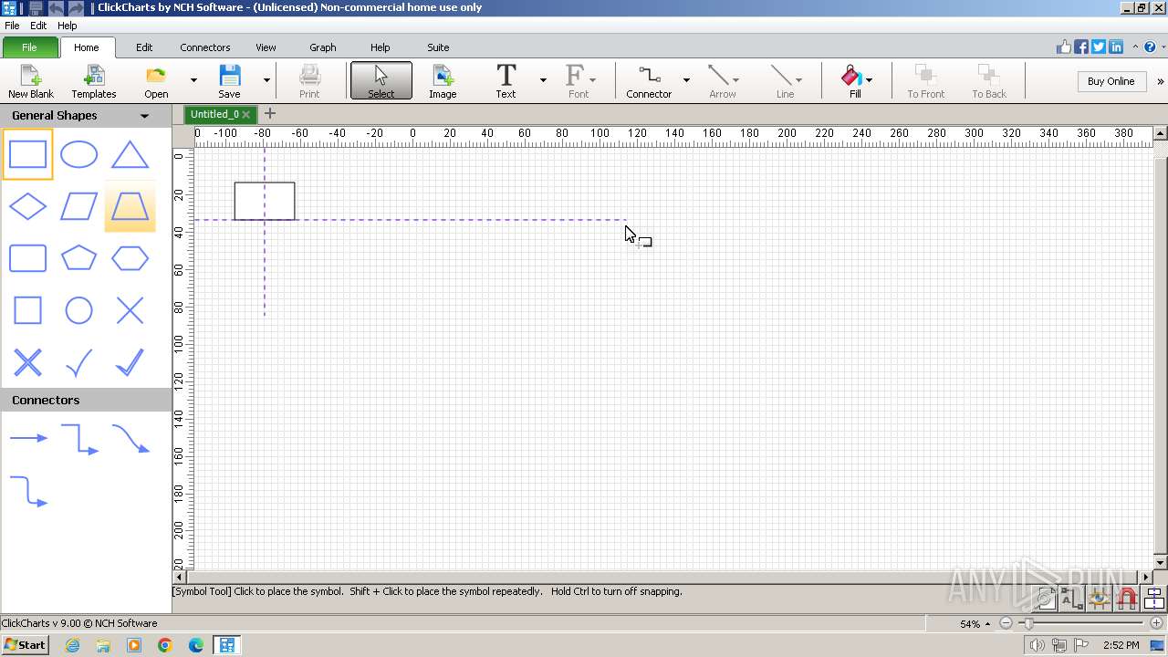Select the square shape
Screen dimensions: 1168x657
tap(27, 310)
